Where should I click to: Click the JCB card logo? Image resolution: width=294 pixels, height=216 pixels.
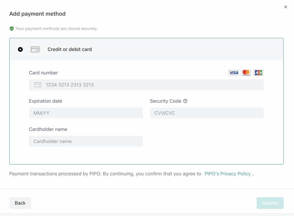(258, 73)
